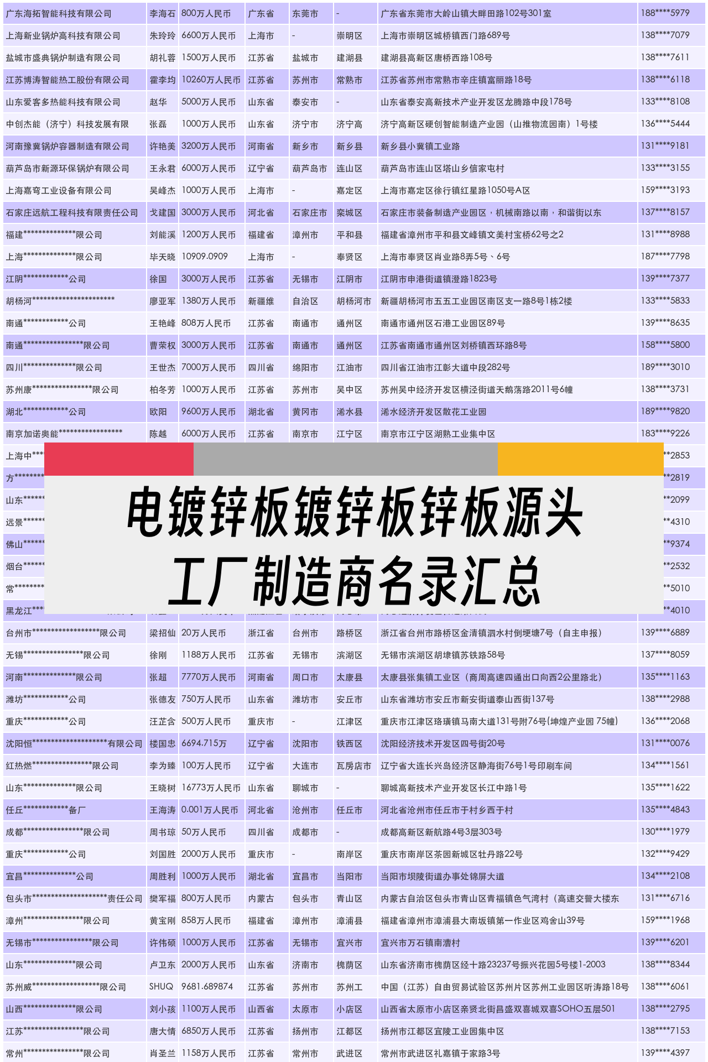Select phone number 138****2795
This screenshot has height=1062, width=708.
(x=665, y=1008)
